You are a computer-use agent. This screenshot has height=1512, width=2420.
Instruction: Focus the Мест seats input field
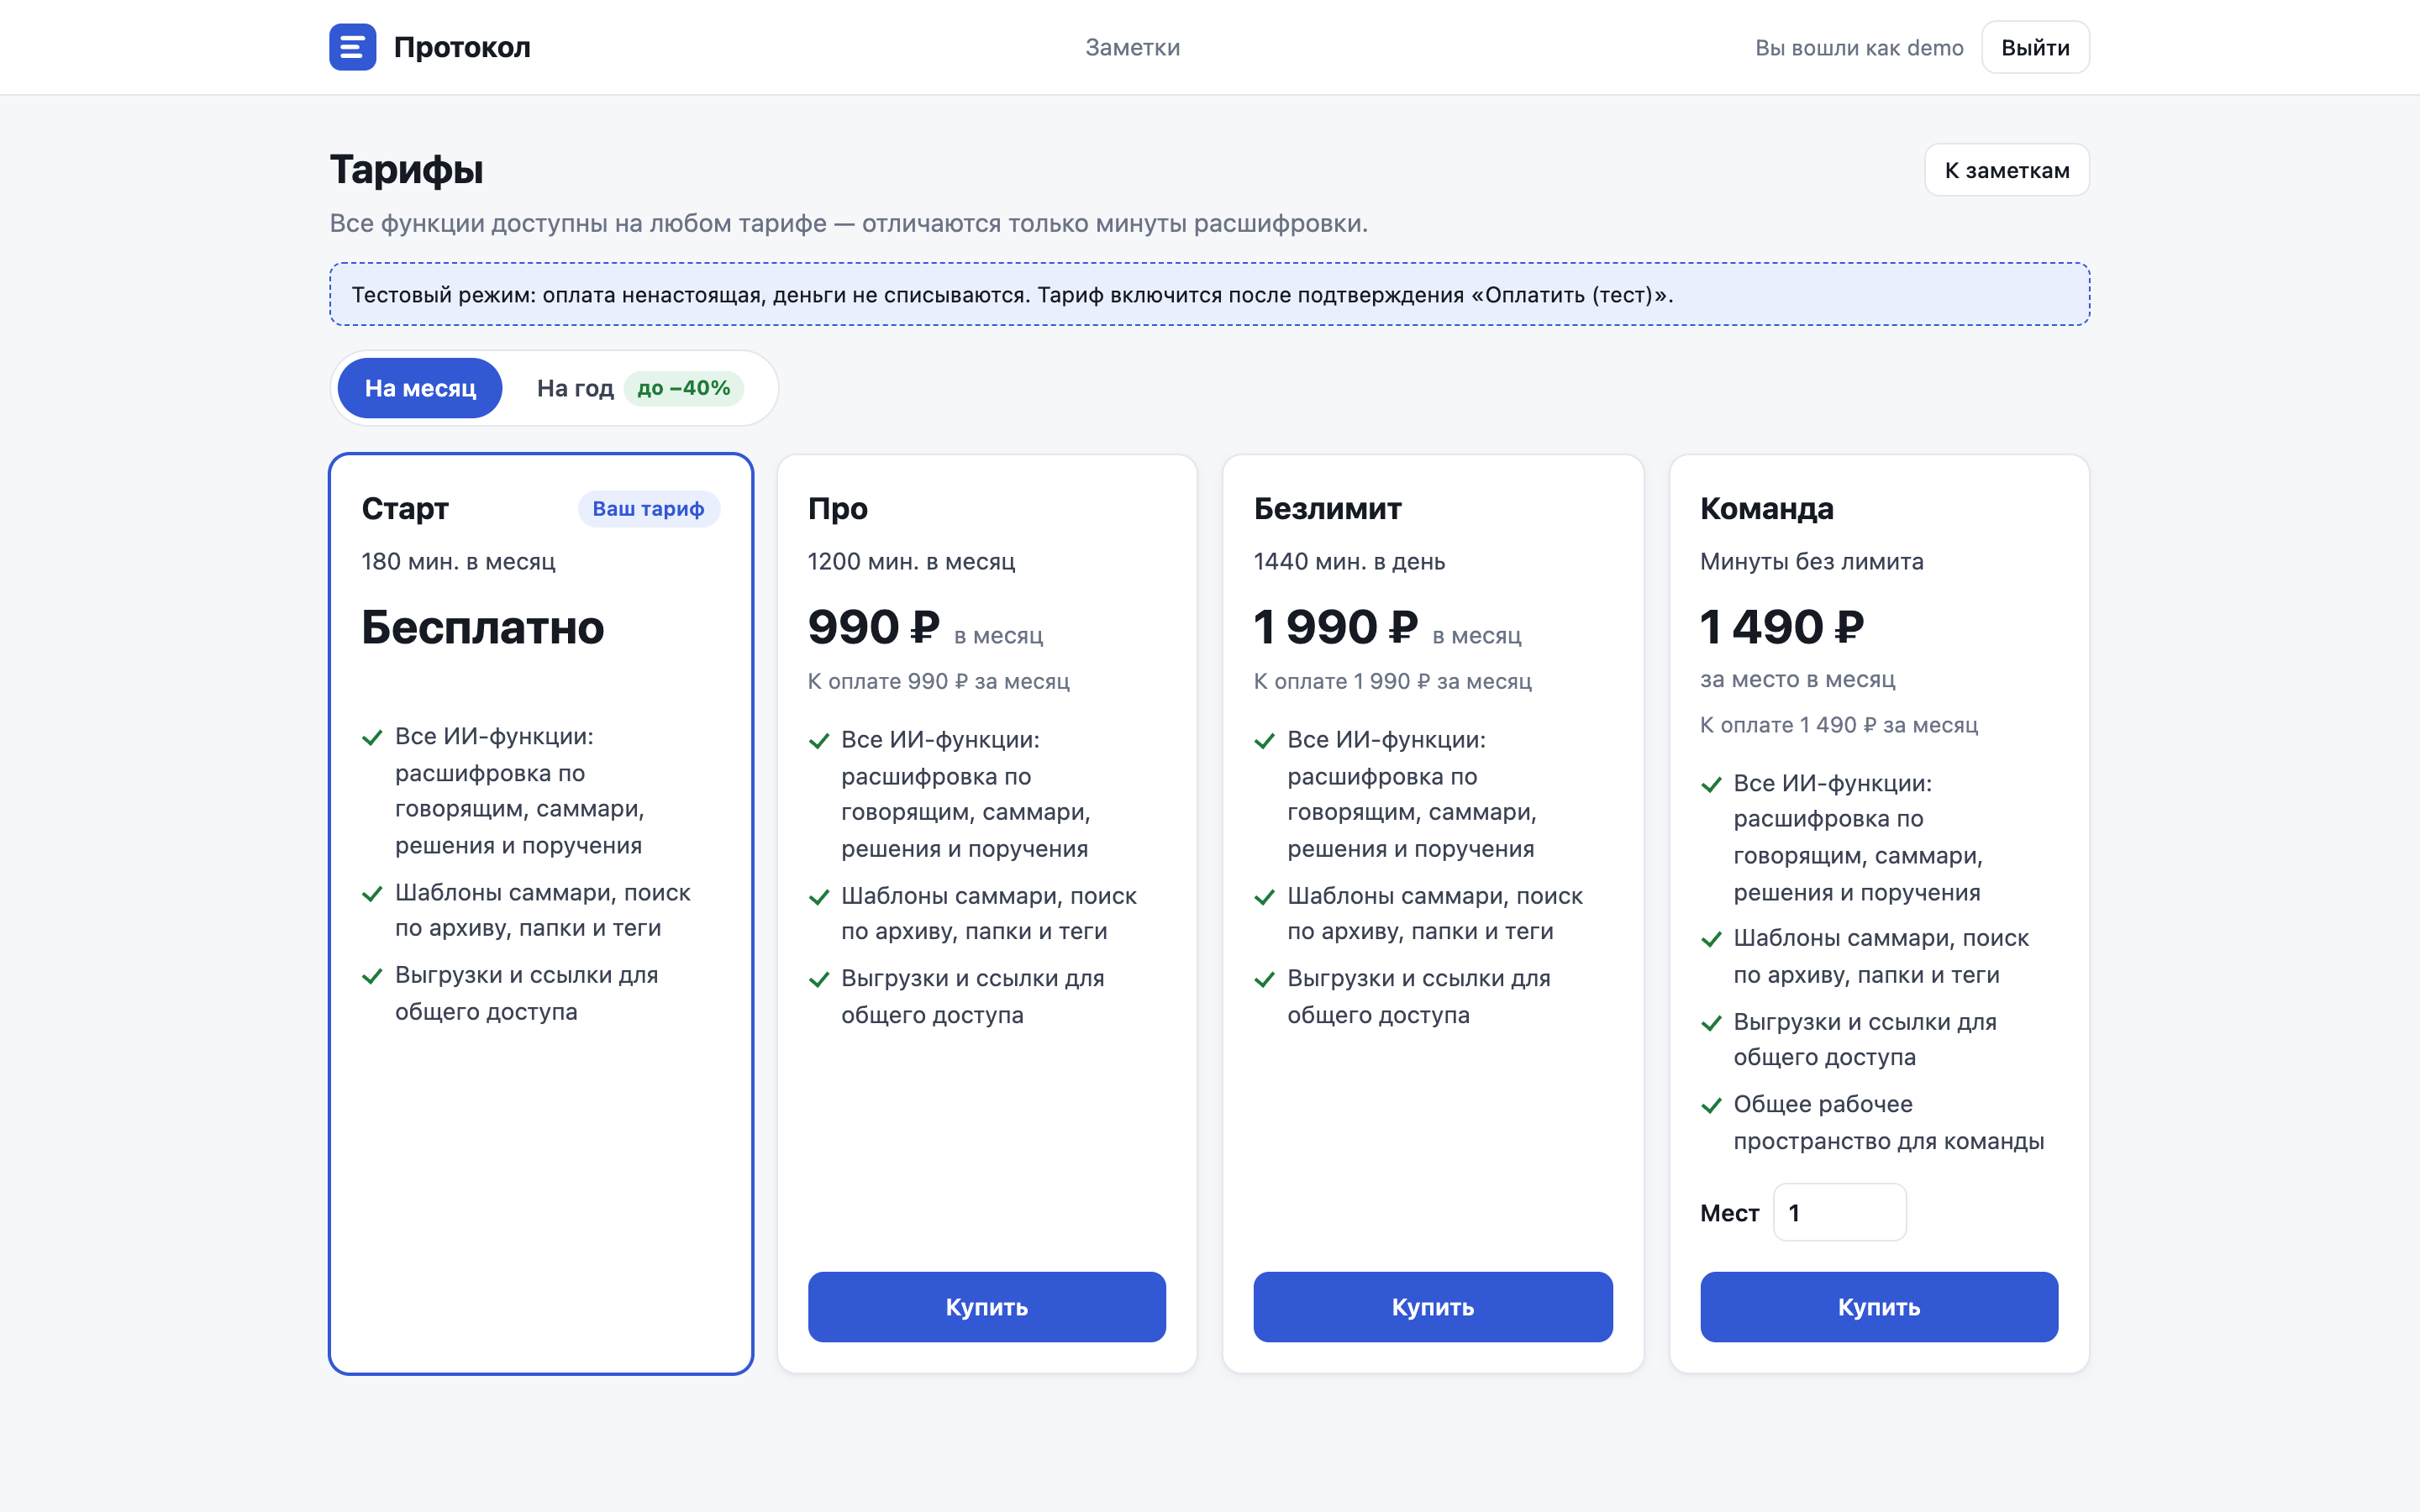pos(1839,1213)
